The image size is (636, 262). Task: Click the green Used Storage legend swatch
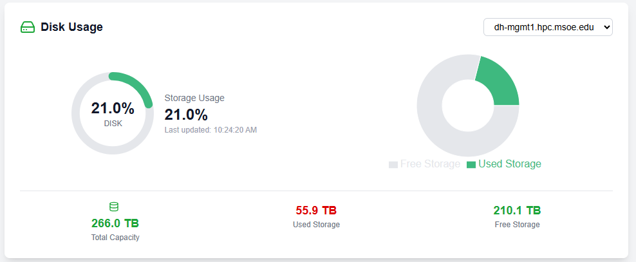tap(471, 165)
